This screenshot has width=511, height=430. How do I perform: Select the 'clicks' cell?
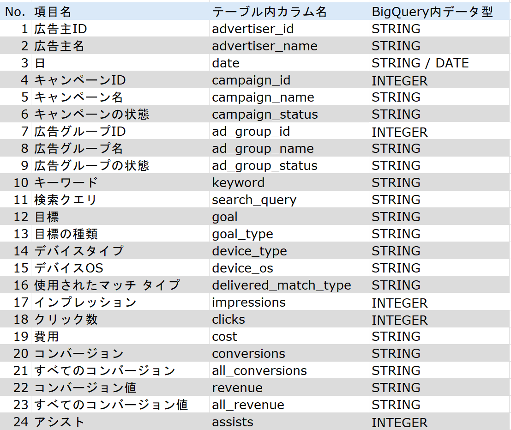(x=289, y=319)
